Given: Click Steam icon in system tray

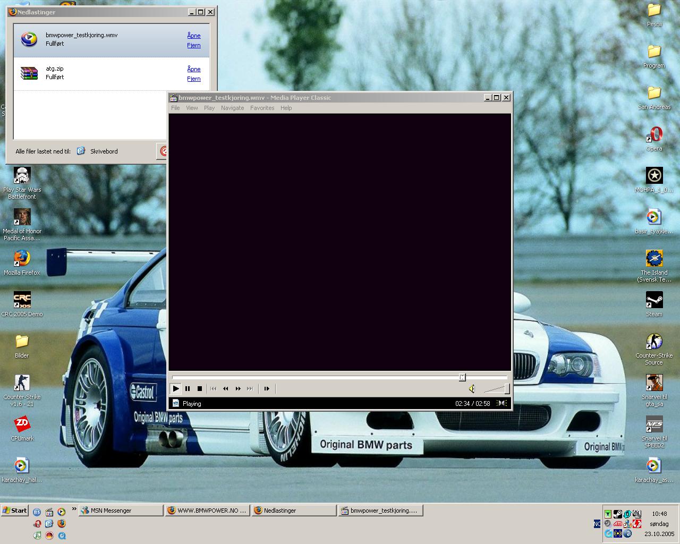Looking at the screenshot, I should point(618,514).
